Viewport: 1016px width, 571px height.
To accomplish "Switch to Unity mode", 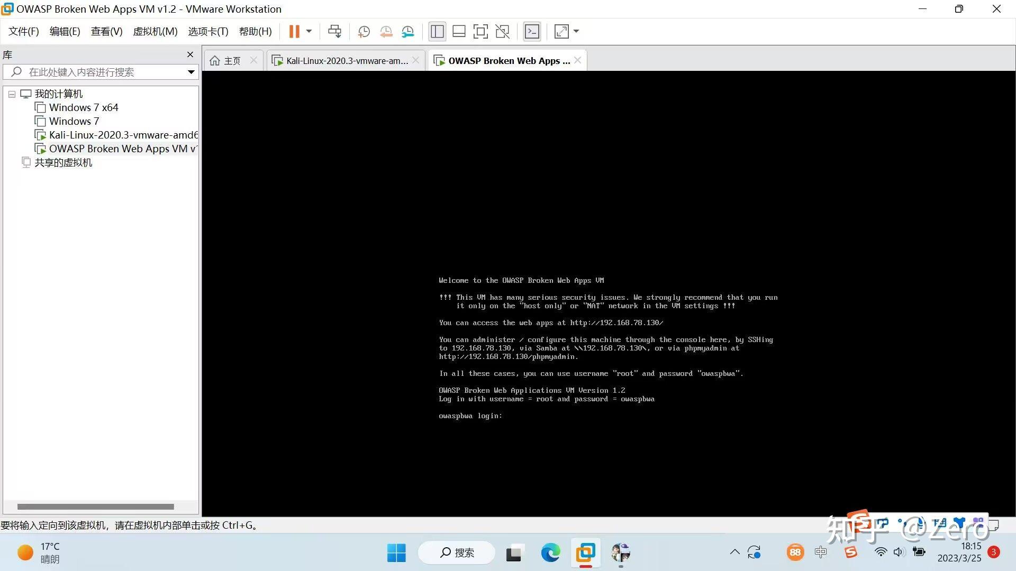I will (x=502, y=32).
